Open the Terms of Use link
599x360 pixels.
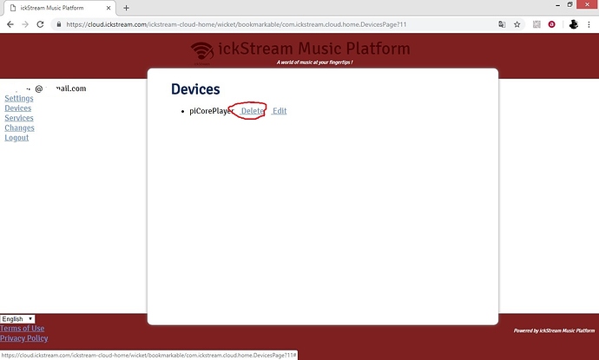click(23, 328)
